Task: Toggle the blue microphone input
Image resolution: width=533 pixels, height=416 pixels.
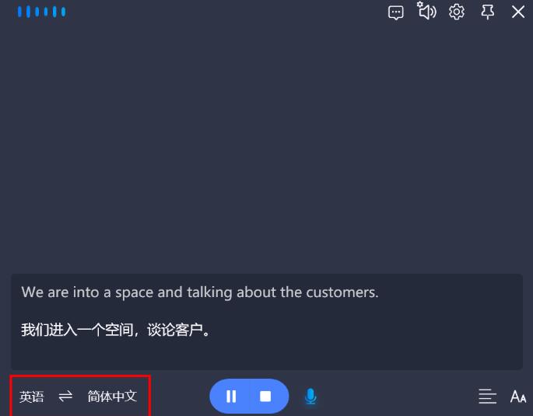Action: pos(310,397)
